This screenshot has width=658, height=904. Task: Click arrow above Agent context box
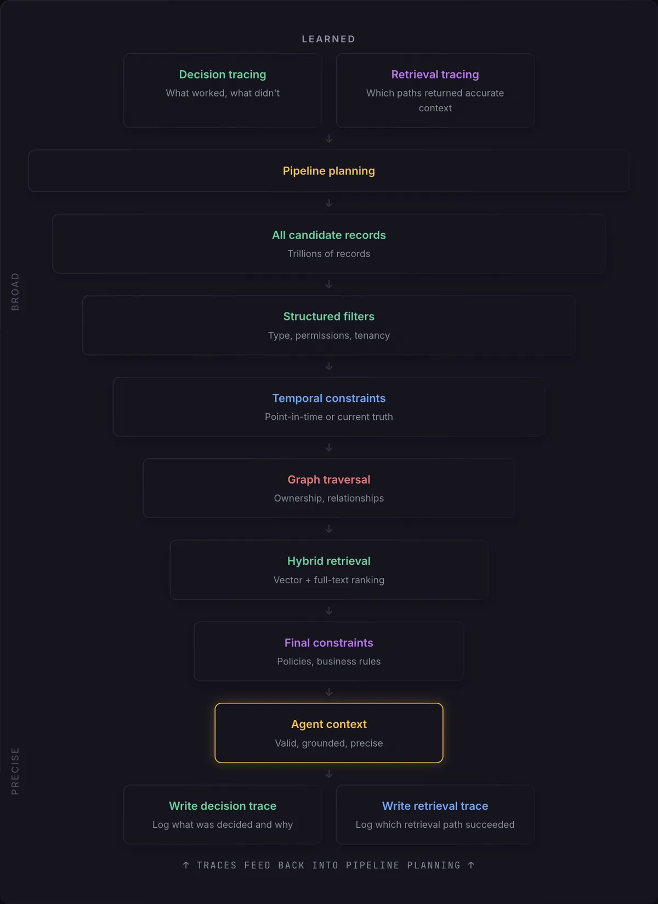pos(329,692)
